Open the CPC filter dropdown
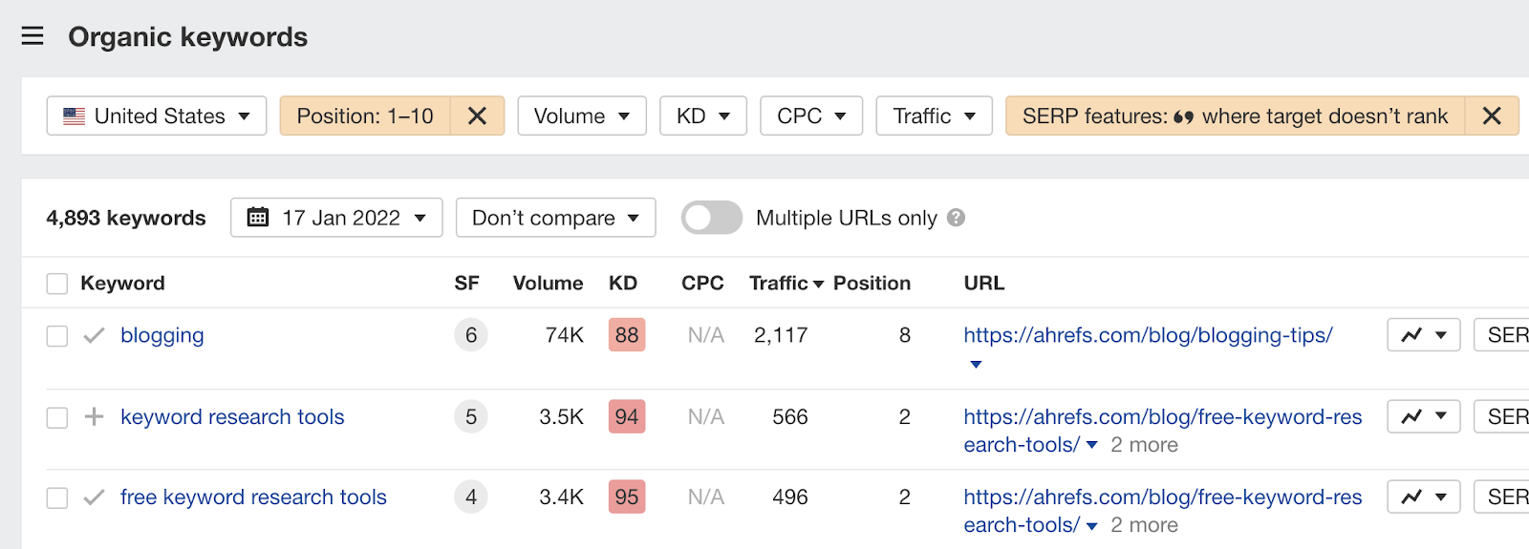Image resolution: width=1529 pixels, height=549 pixels. click(811, 116)
